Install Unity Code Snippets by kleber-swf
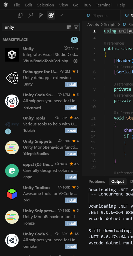Screen dimensions: 133x256 (71, 108)
